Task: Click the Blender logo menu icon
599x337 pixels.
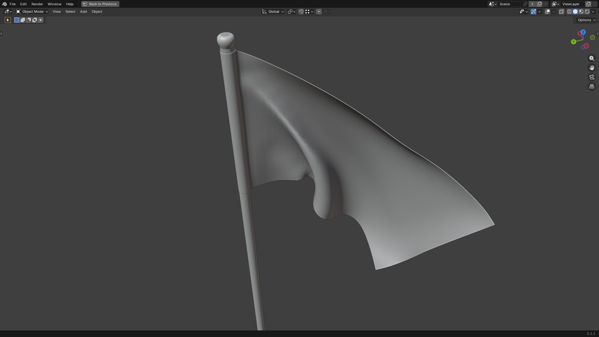Action: [4, 4]
